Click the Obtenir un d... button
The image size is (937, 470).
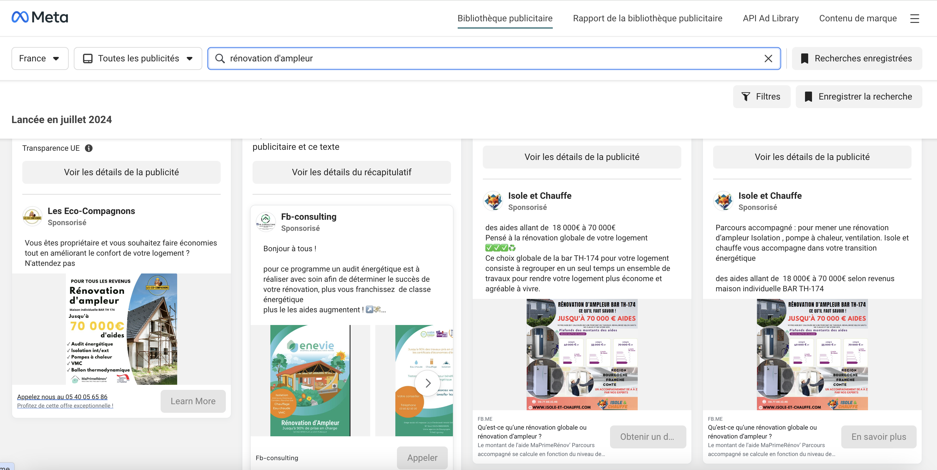click(648, 437)
